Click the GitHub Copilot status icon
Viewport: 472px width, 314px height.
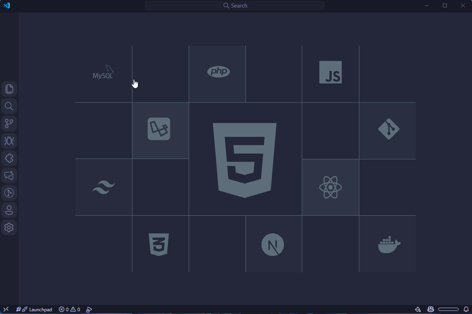pos(431,309)
